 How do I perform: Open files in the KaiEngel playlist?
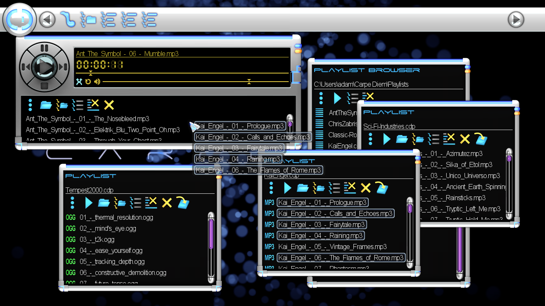pos(303,188)
